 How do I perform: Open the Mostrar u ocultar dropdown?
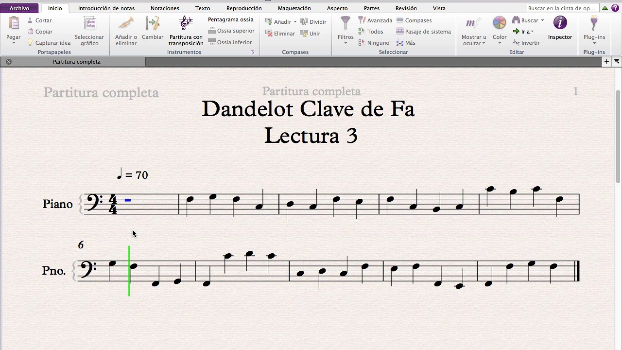tap(474, 31)
